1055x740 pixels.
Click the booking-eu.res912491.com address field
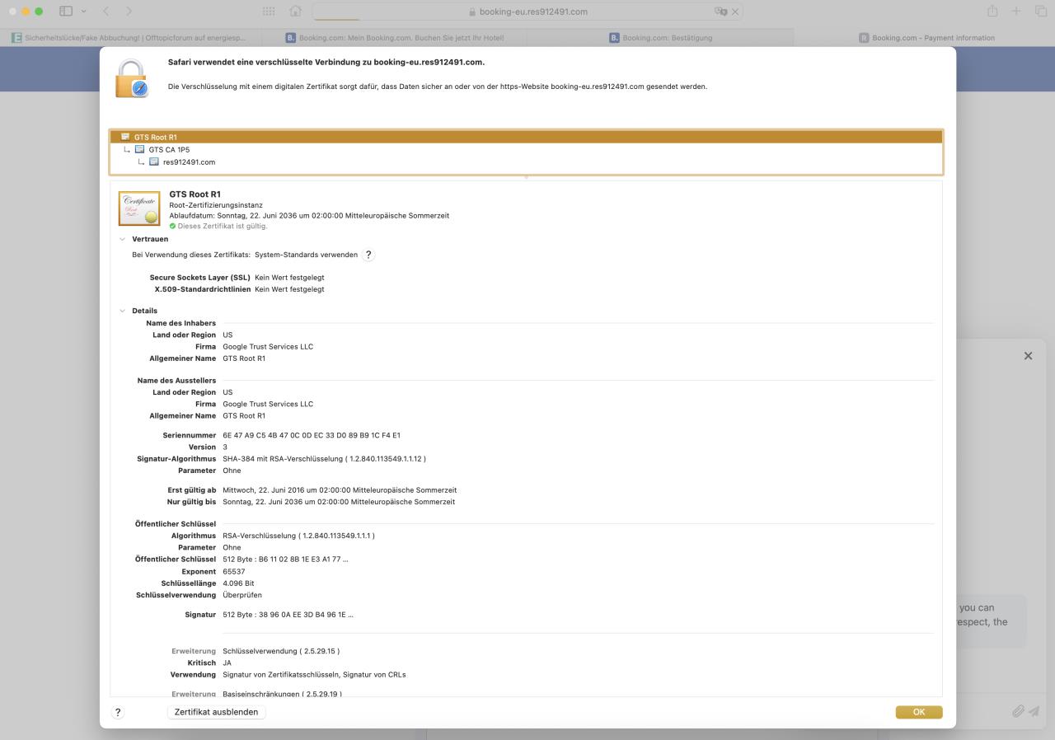[x=527, y=12]
